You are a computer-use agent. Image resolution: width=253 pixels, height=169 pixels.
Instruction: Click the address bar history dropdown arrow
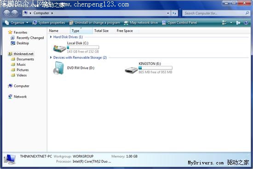pos(168,13)
